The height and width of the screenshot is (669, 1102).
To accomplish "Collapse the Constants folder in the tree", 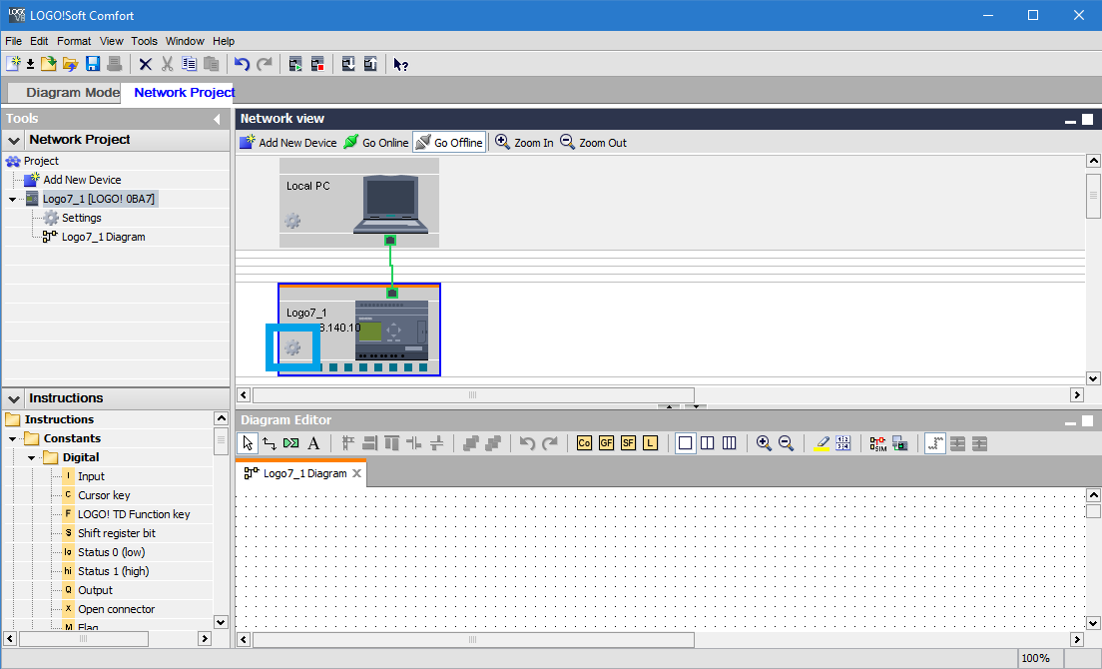I will tap(13, 438).
